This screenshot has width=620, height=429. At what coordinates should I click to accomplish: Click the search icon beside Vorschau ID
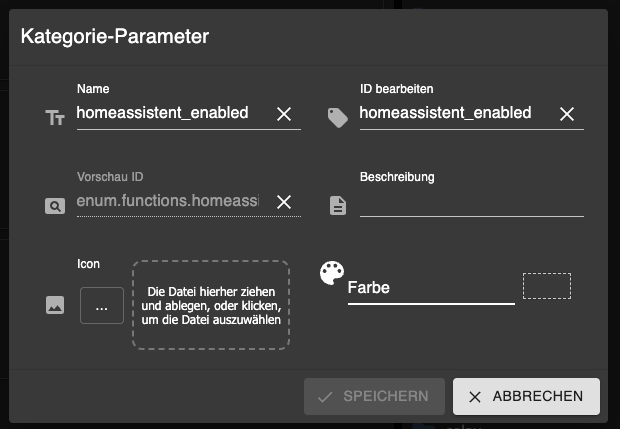[x=55, y=206]
